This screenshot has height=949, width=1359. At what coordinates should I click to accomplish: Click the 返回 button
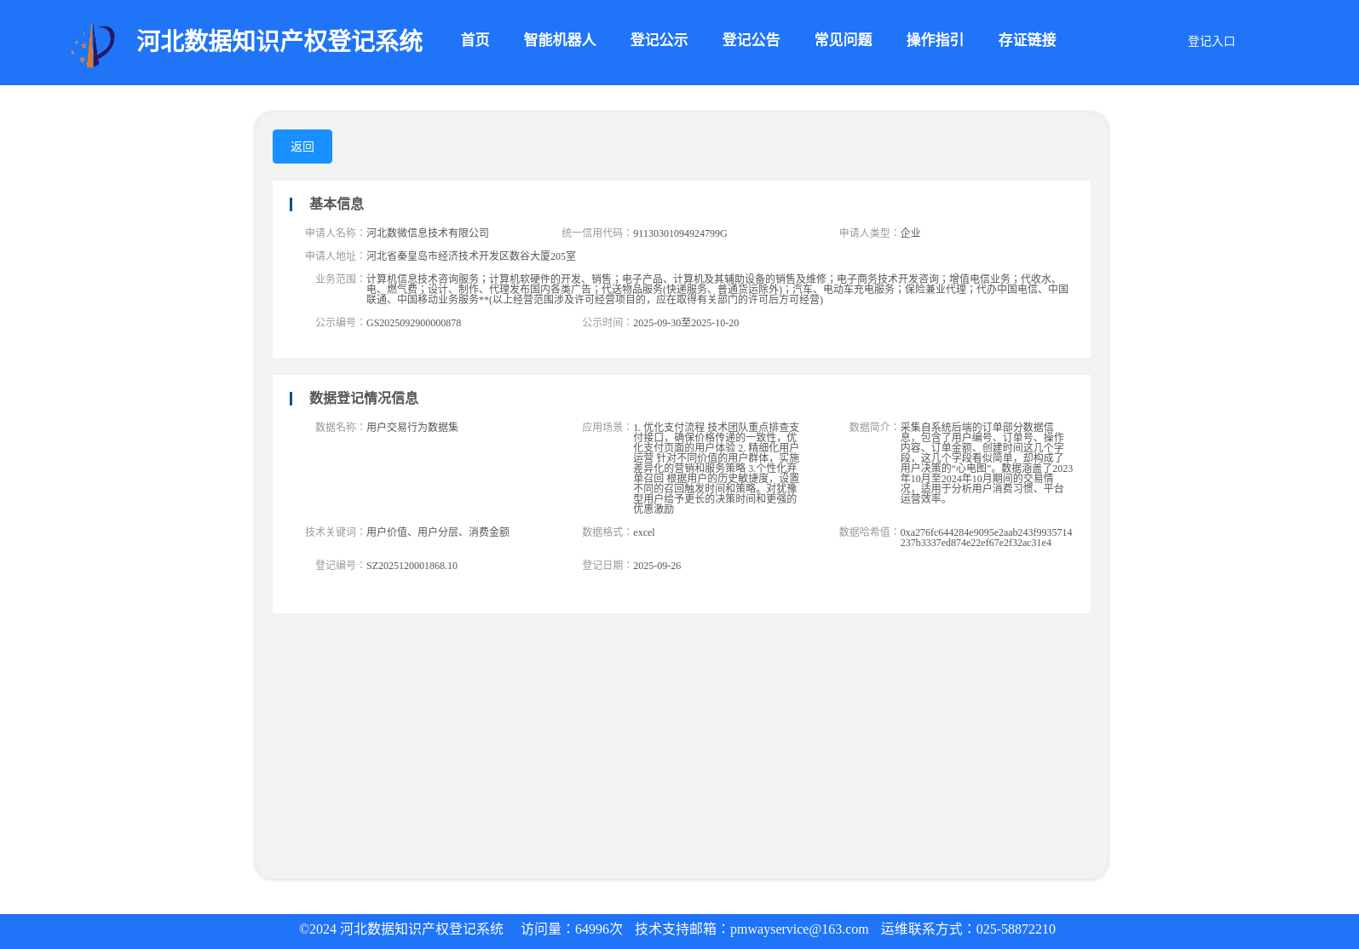302,147
